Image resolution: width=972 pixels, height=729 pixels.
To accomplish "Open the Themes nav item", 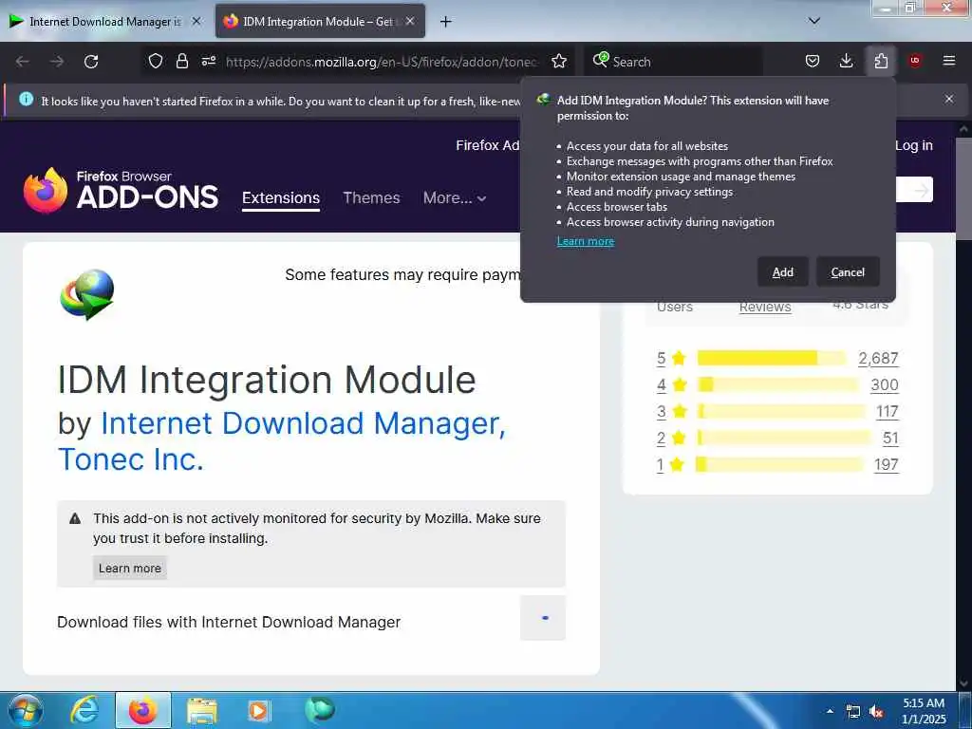I will coord(371,197).
